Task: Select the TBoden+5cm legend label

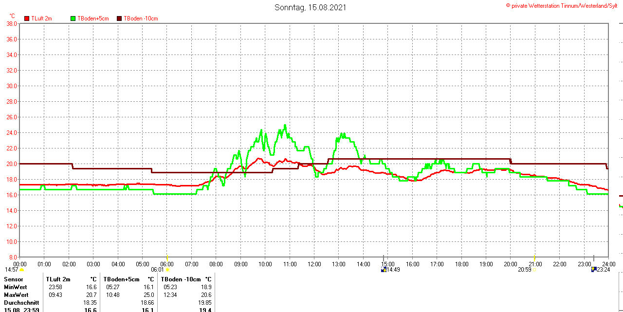Action: click(93, 18)
